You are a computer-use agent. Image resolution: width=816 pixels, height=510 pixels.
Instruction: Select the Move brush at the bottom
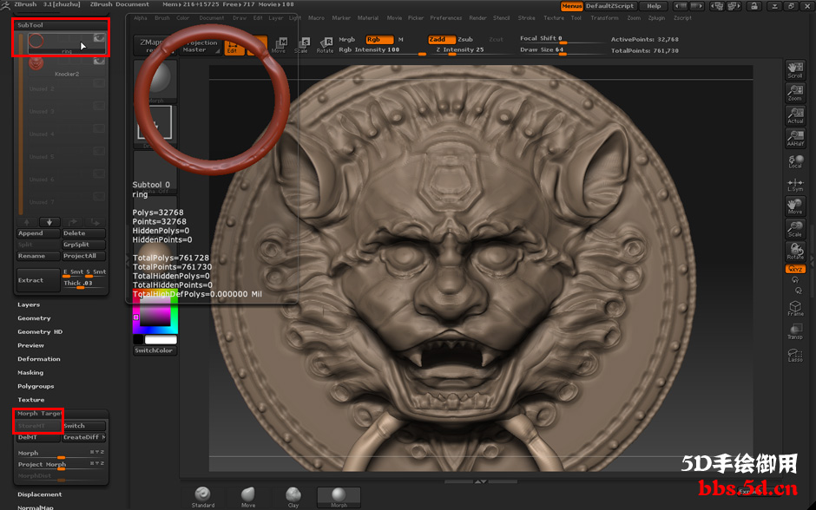[248, 497]
